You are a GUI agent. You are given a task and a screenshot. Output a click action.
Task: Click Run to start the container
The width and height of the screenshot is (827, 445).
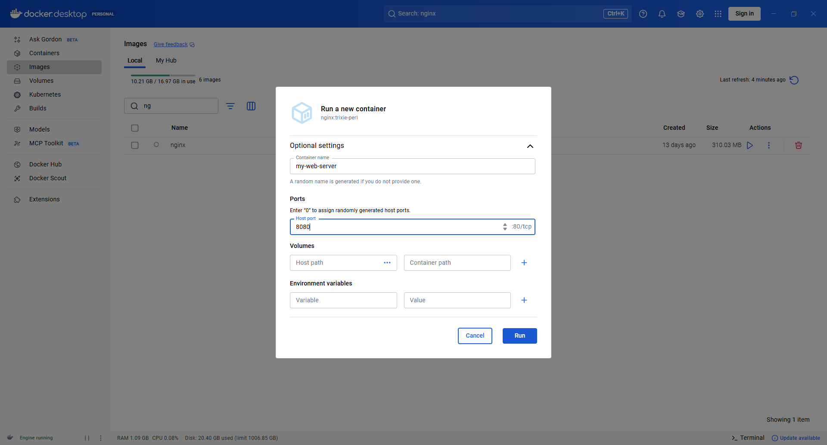click(520, 336)
